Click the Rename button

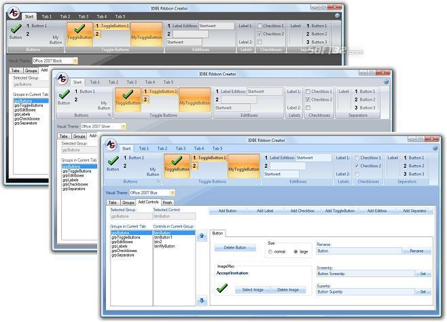[416, 251]
